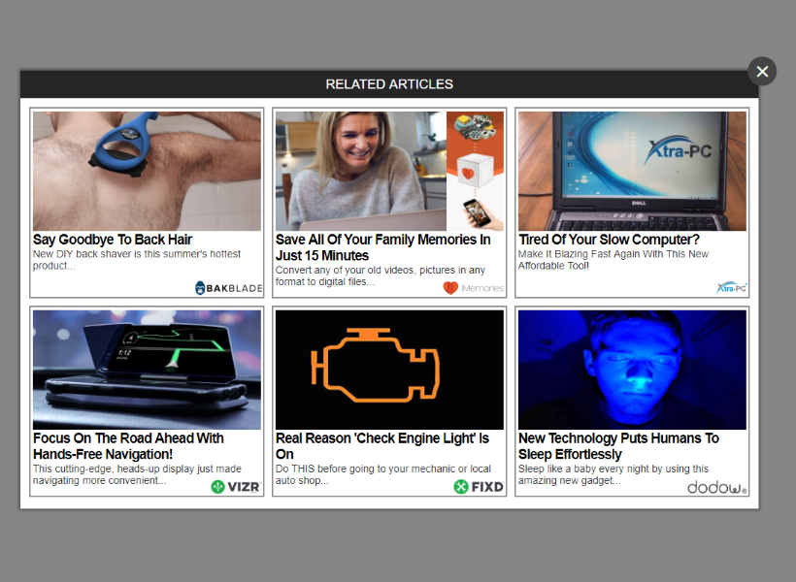Screen dimensions: 796x582
Task: Click the iMemories heart logo
Action: tap(473, 288)
